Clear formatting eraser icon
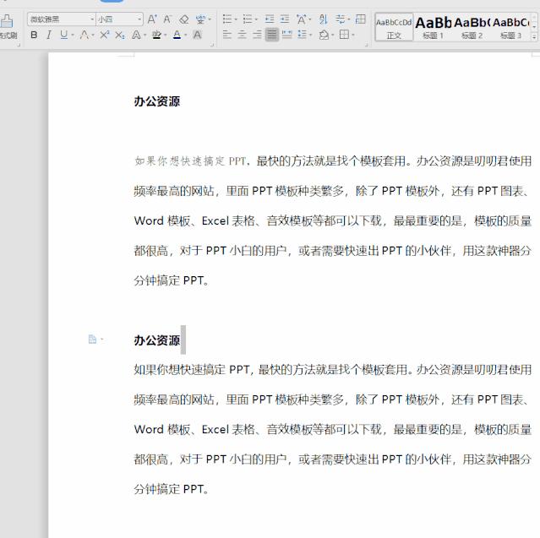This screenshot has width=540, height=538. click(184, 19)
